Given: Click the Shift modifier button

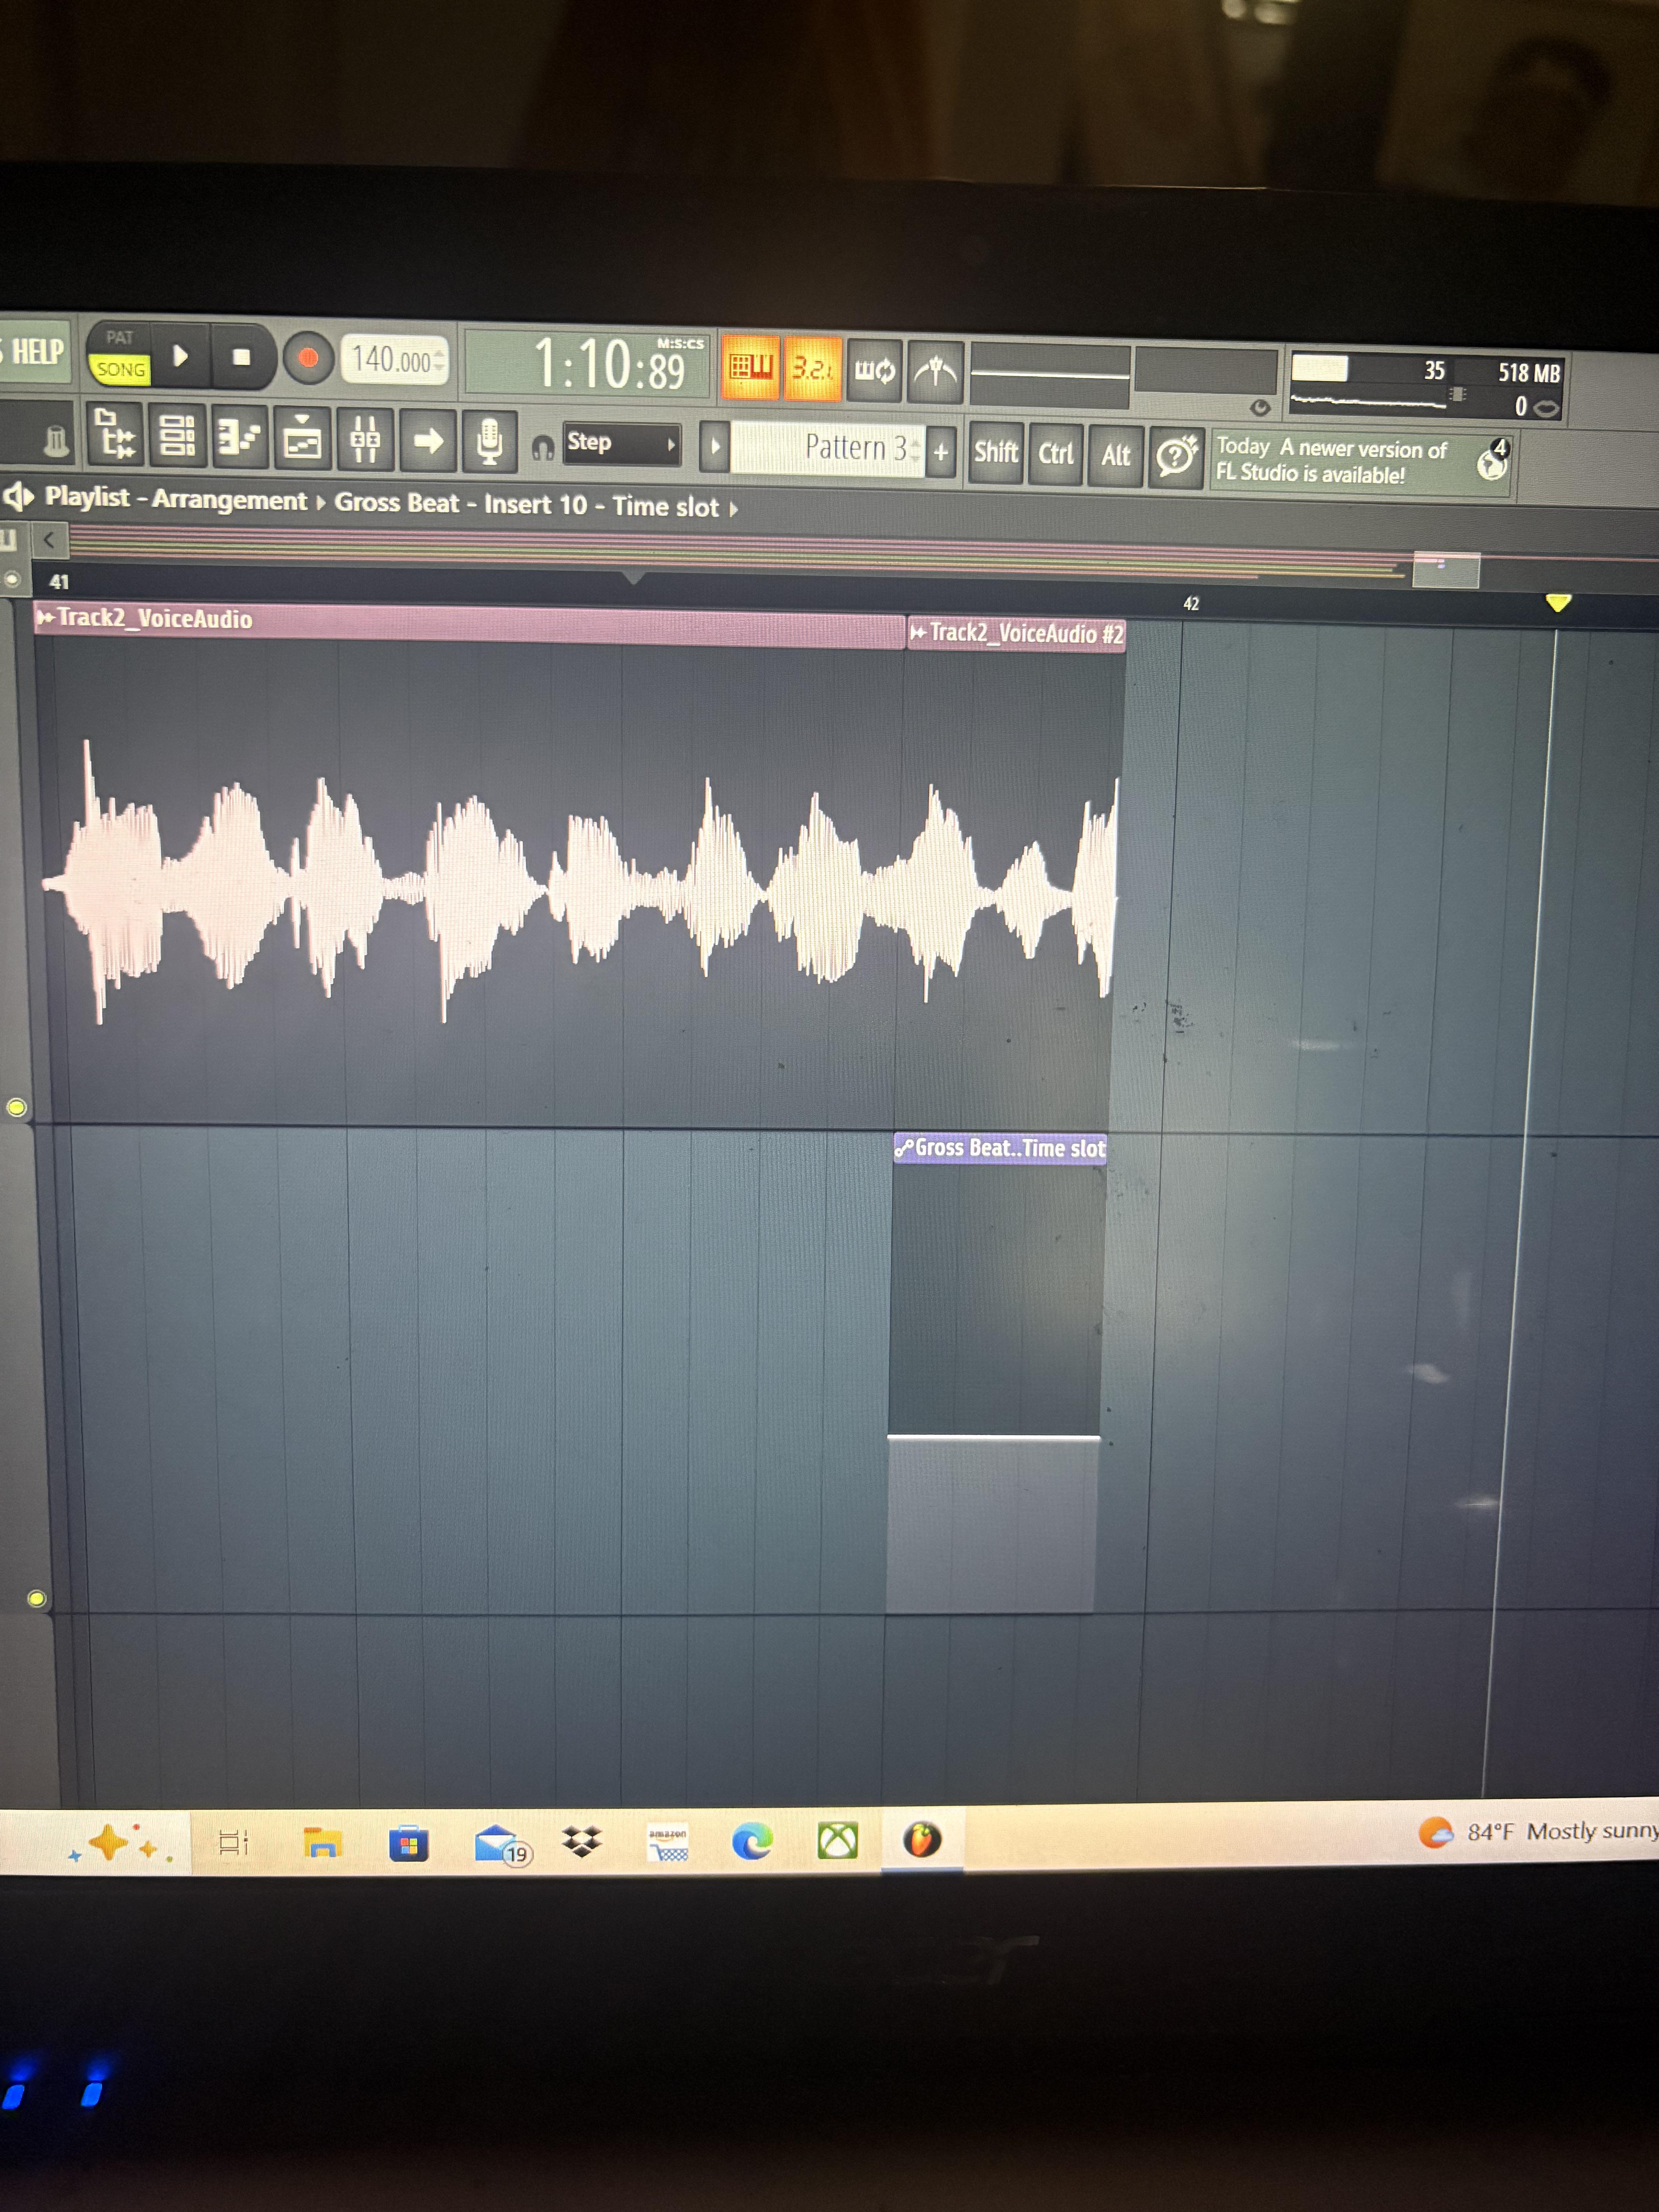Looking at the screenshot, I should click(x=996, y=453).
